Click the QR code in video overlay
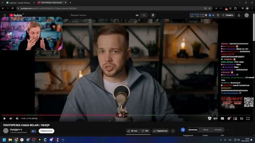This screenshot has height=143, width=255. point(249,102)
